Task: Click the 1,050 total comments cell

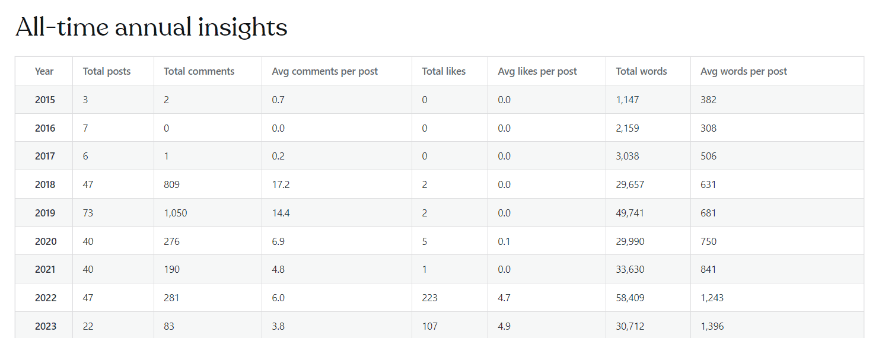Action: 175,213
